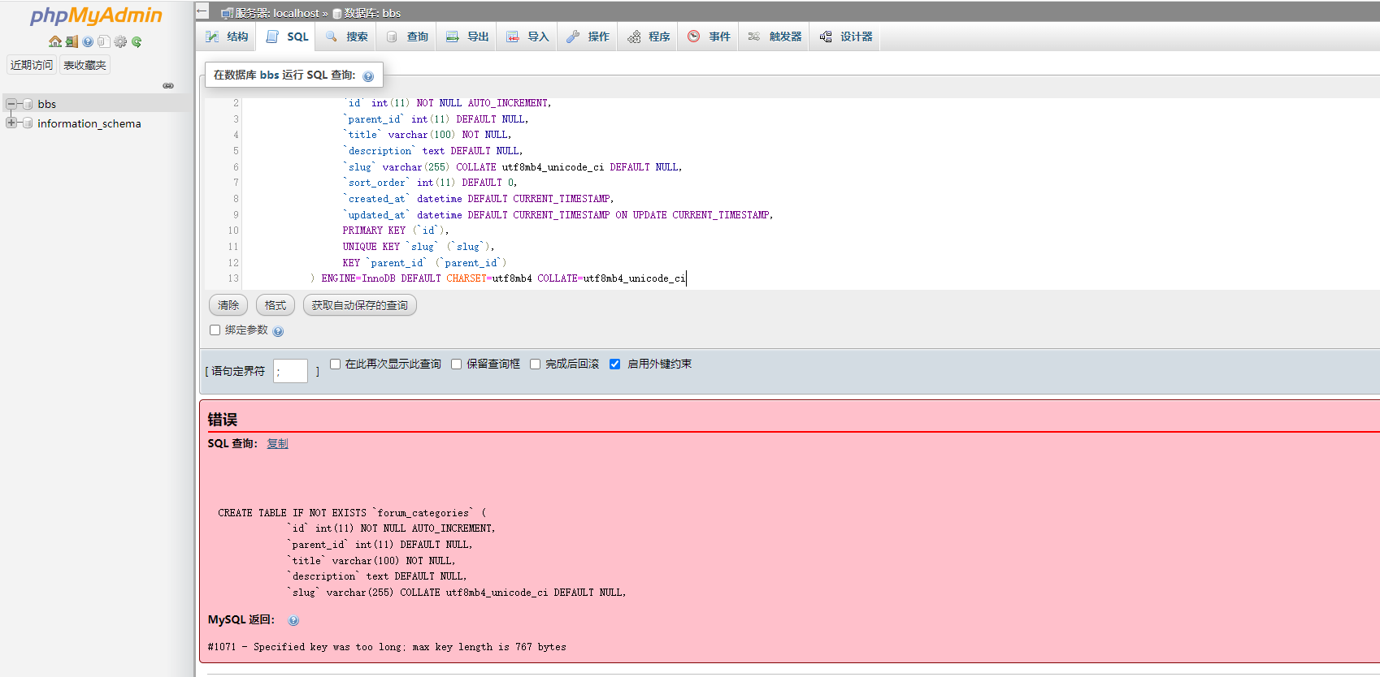The width and height of the screenshot is (1380, 677).
Task: Select the bbs database in tree
Action: click(47, 104)
